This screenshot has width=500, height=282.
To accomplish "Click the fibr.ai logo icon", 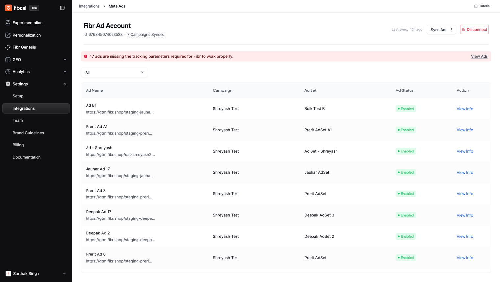I will pyautogui.click(x=8, y=8).
